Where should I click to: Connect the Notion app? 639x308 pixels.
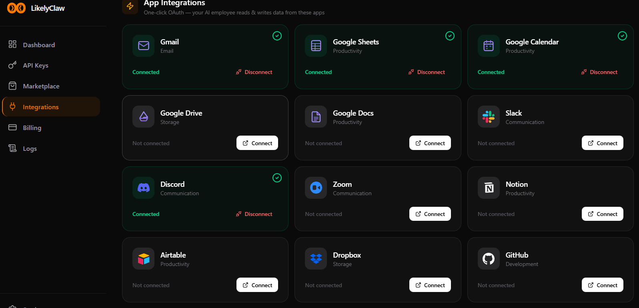pos(602,214)
